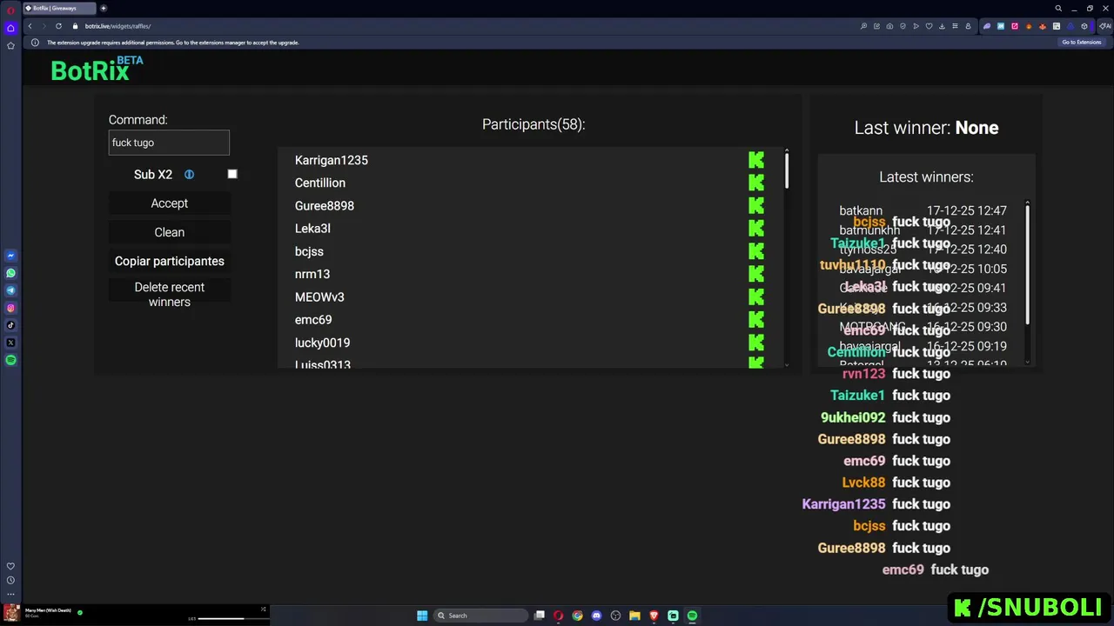
Task: Click the Kick icon in Guree8898 participant row
Action: 756,205
